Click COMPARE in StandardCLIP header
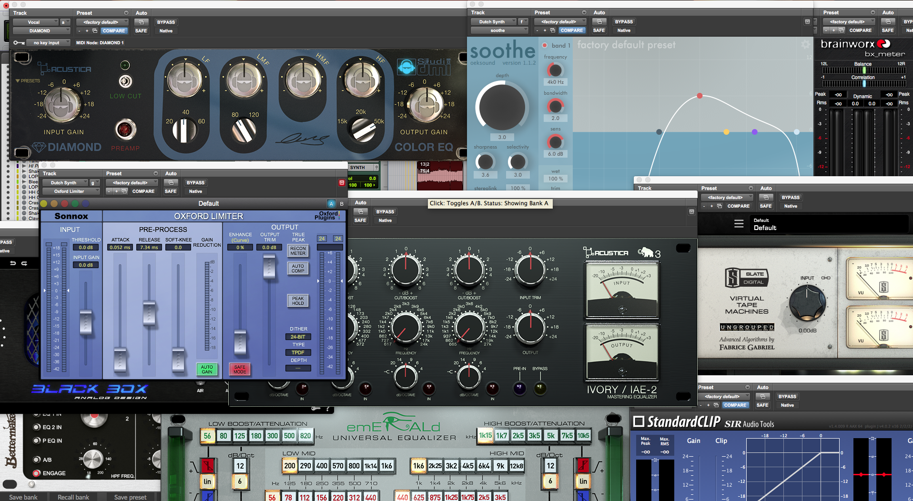Image resolution: width=913 pixels, height=501 pixels. [x=735, y=405]
